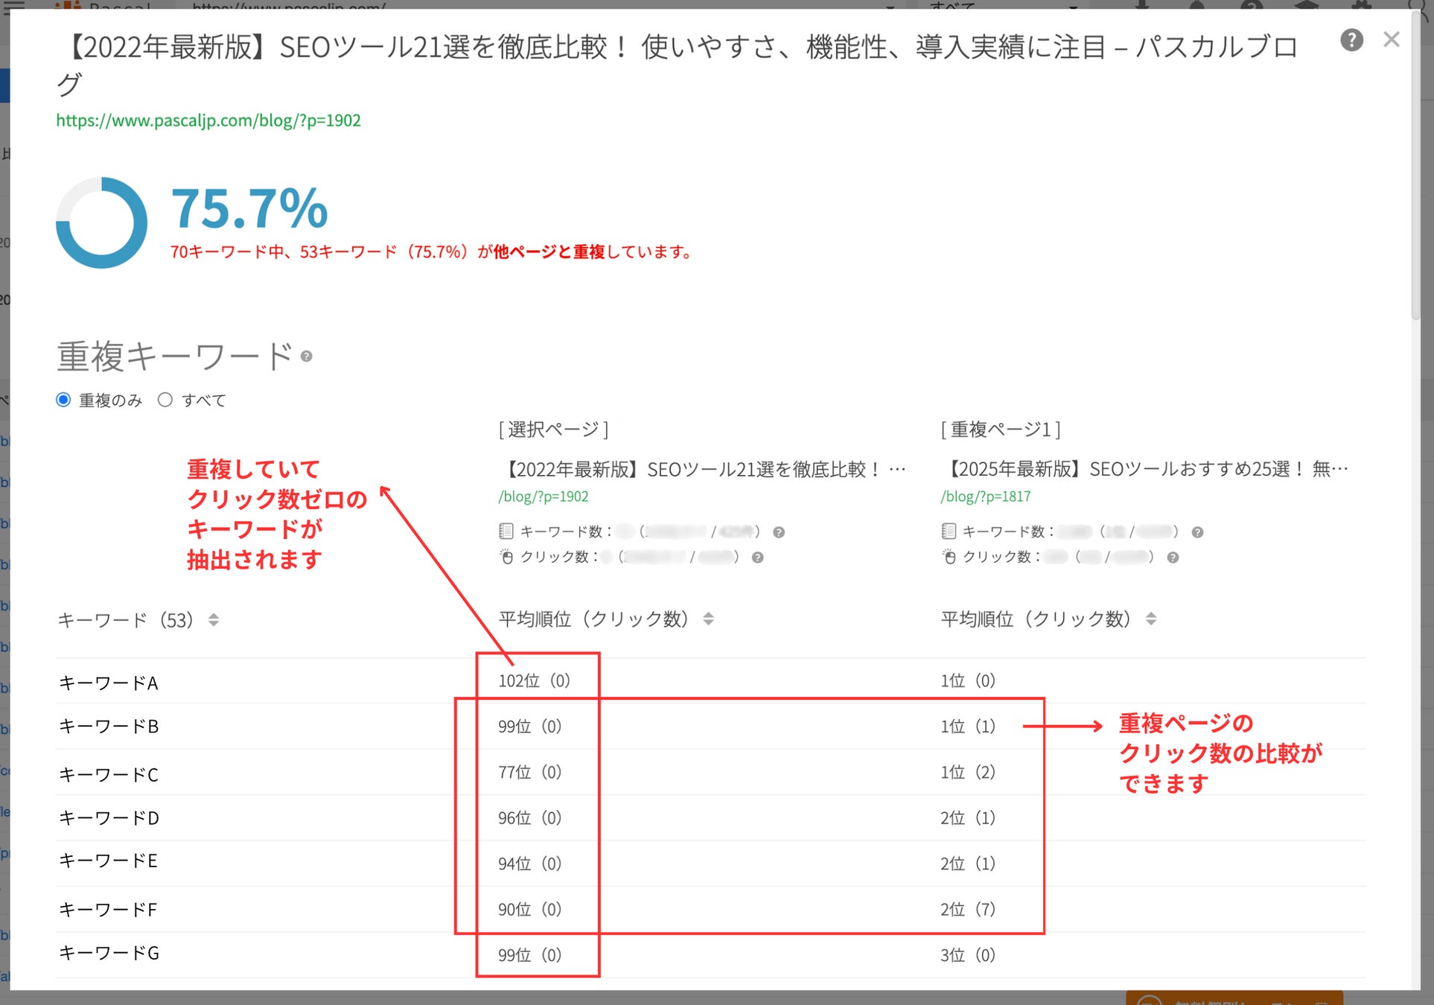Select the 重複のみ radio button

click(63, 400)
